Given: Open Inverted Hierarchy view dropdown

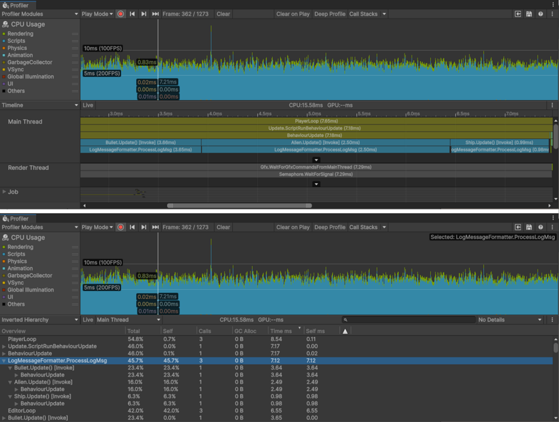Looking at the screenshot, I should click(x=39, y=320).
